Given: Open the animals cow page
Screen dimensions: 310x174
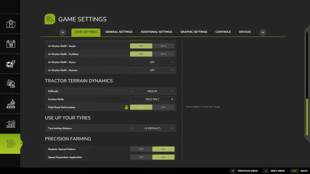Looking at the screenshot, I should (11, 64).
